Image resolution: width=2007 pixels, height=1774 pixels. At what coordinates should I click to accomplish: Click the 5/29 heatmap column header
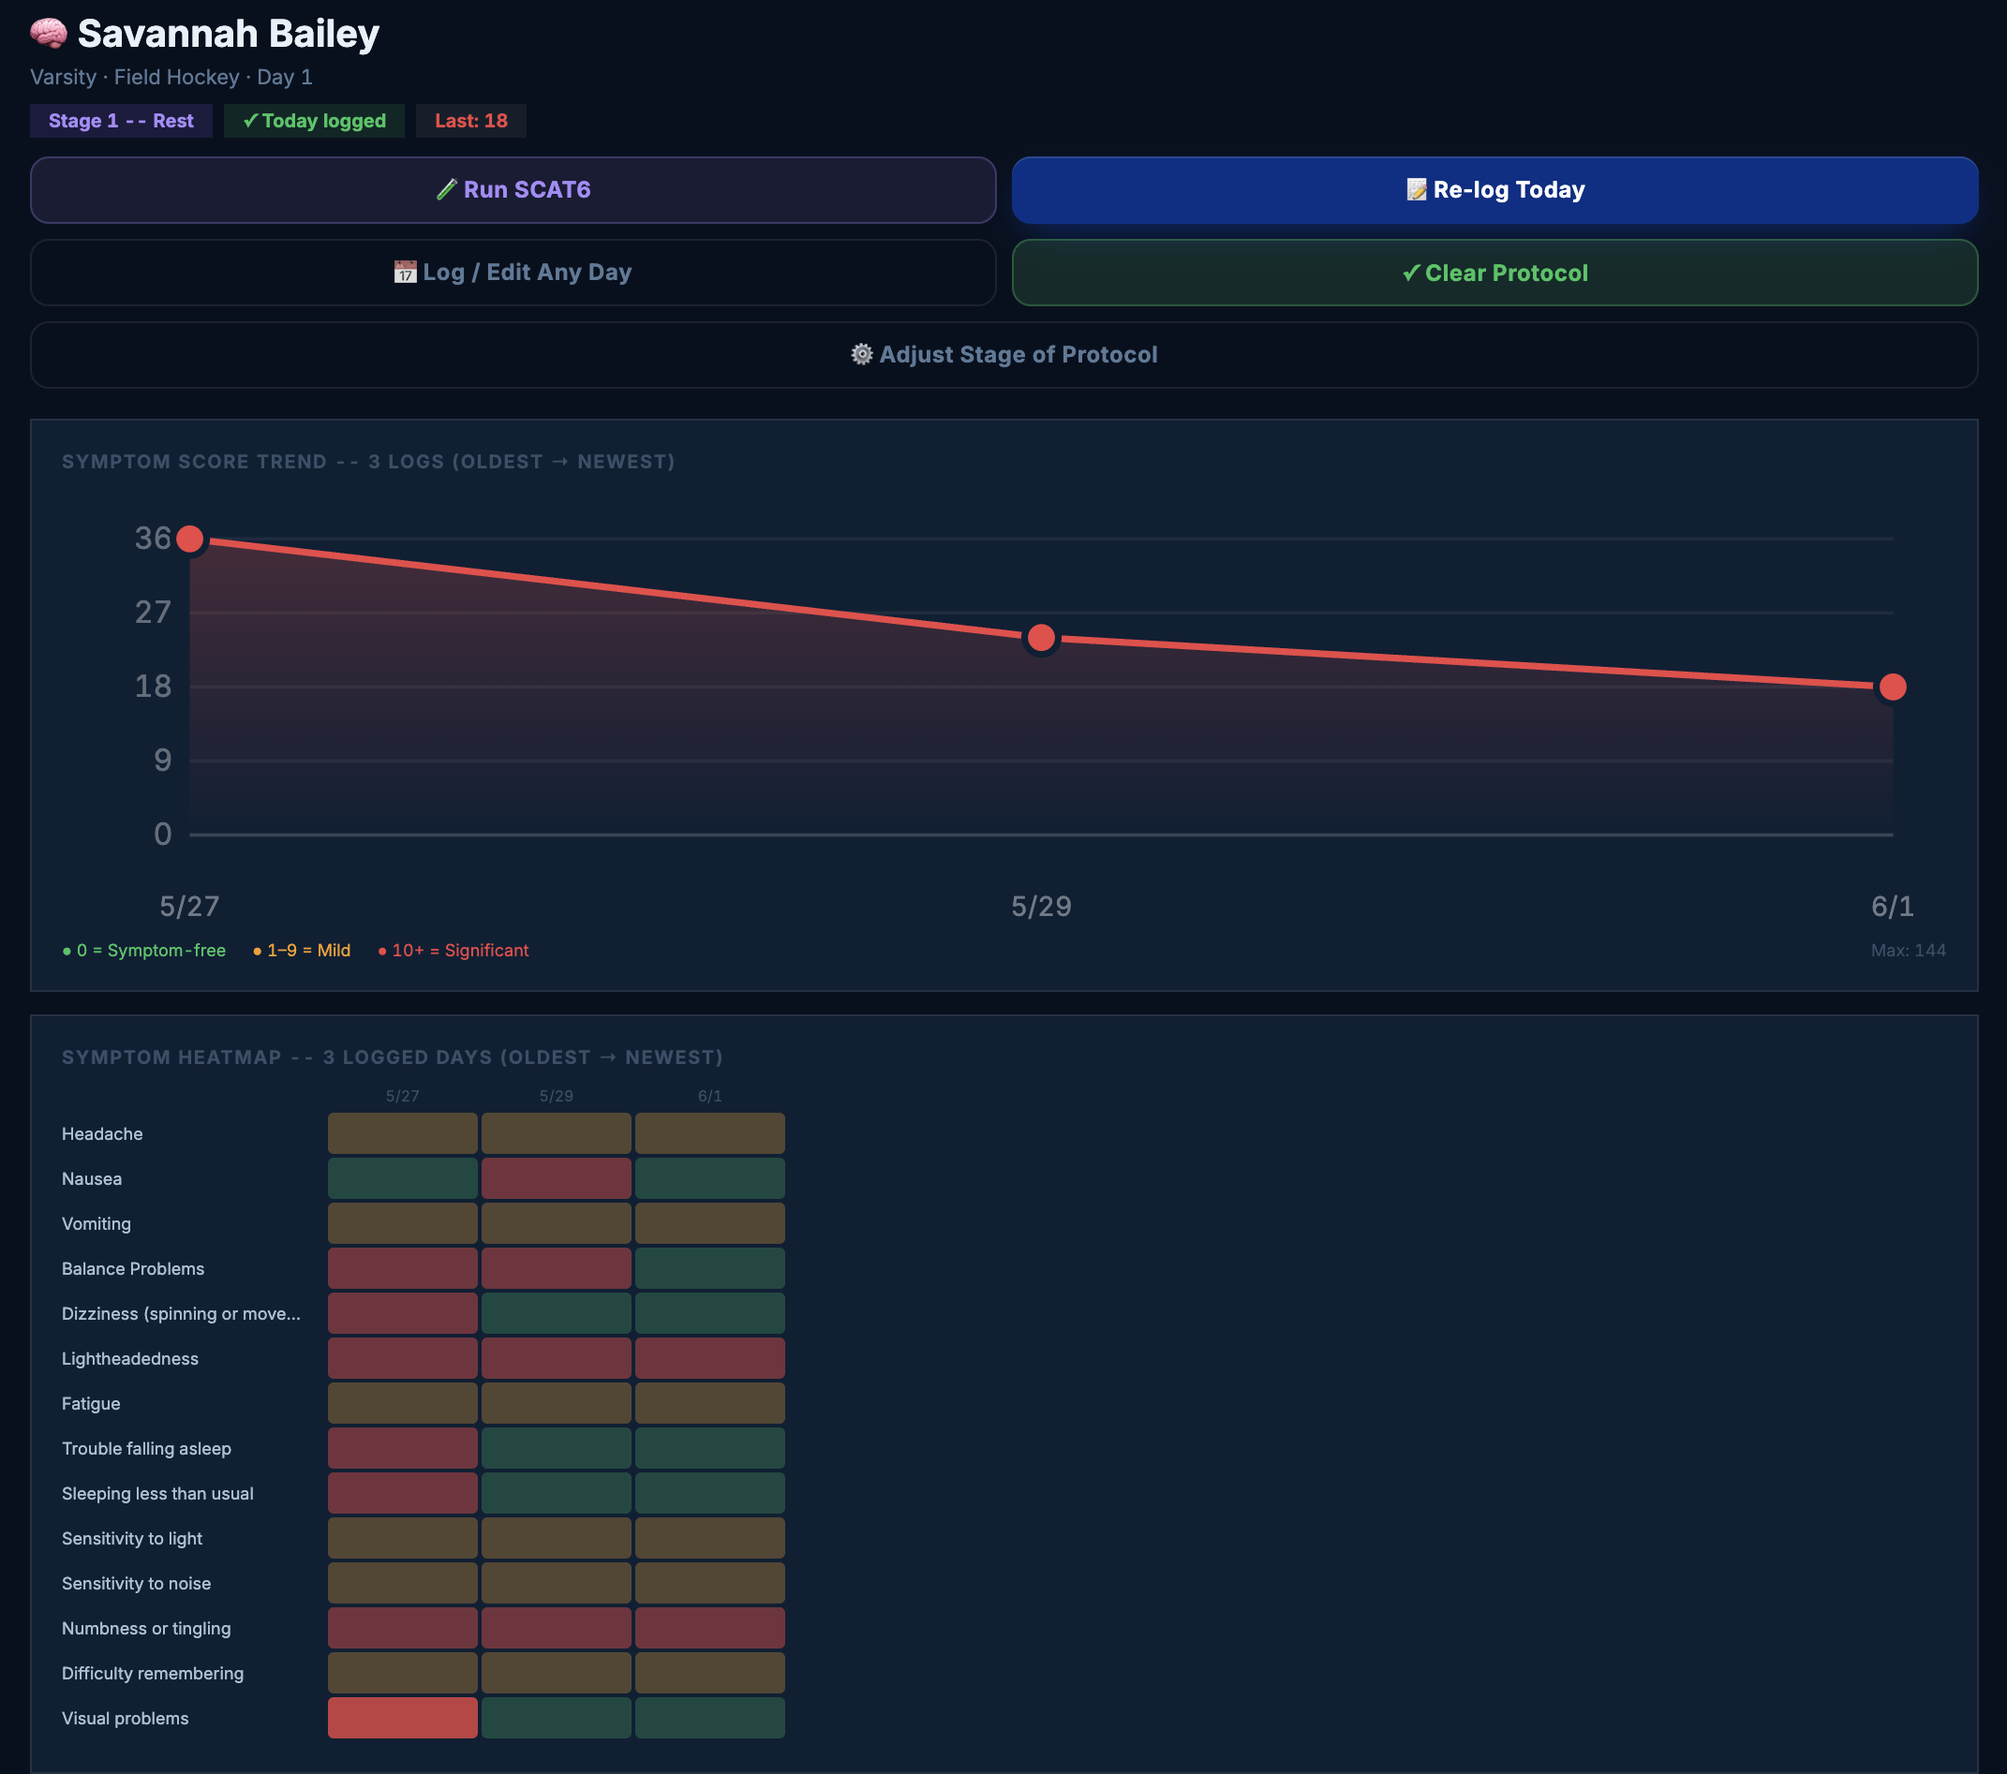coord(556,1096)
